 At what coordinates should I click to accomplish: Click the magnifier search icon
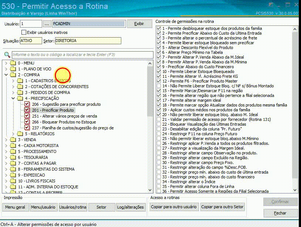[x=7, y=55]
